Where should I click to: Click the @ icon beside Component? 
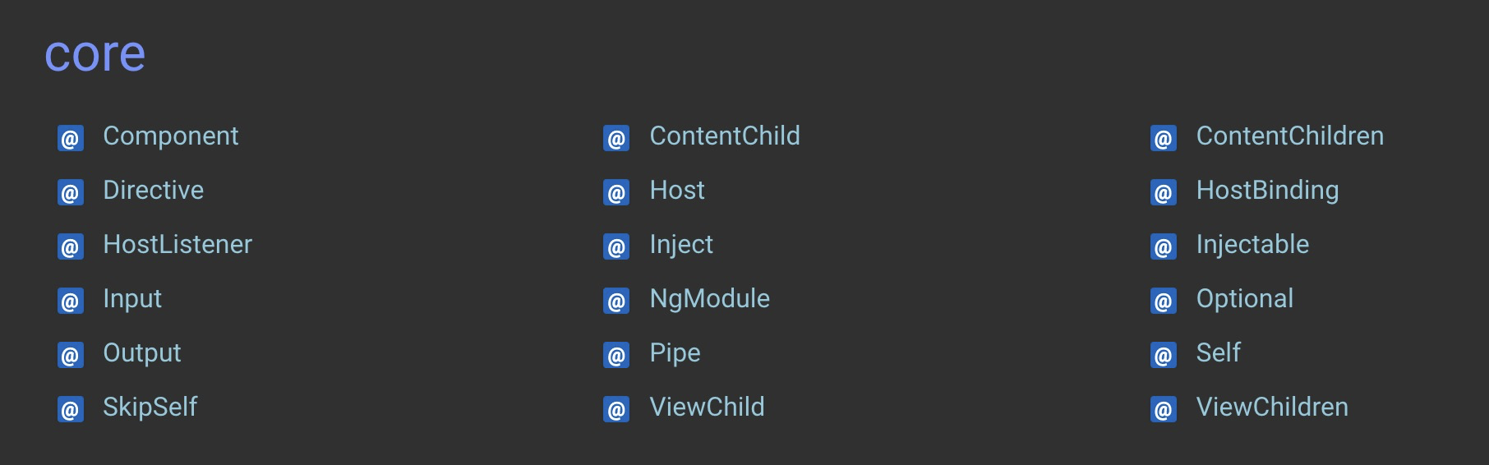71,138
